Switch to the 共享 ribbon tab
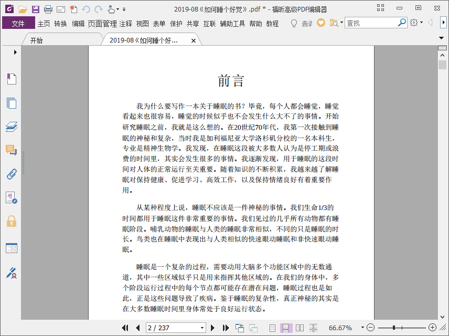 193,24
